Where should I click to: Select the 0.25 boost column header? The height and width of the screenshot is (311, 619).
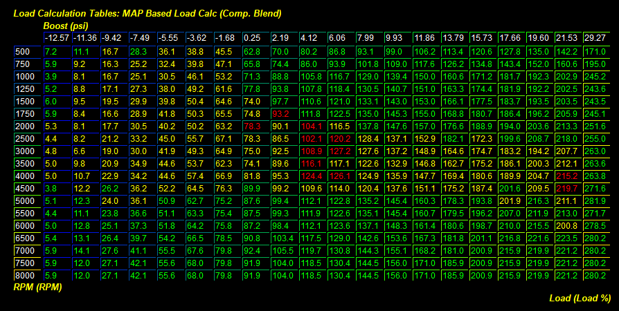click(x=252, y=37)
